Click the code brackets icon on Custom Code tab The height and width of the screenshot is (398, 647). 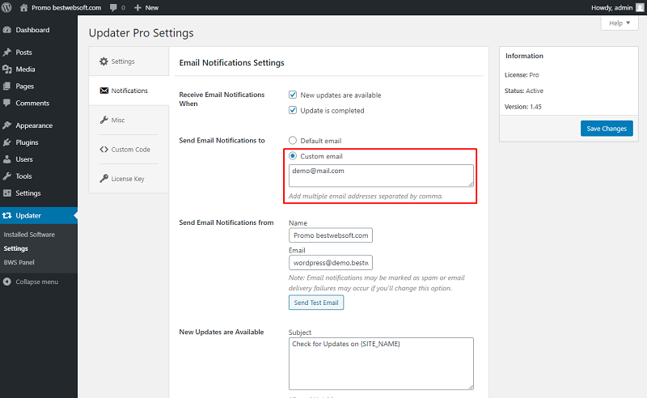104,150
